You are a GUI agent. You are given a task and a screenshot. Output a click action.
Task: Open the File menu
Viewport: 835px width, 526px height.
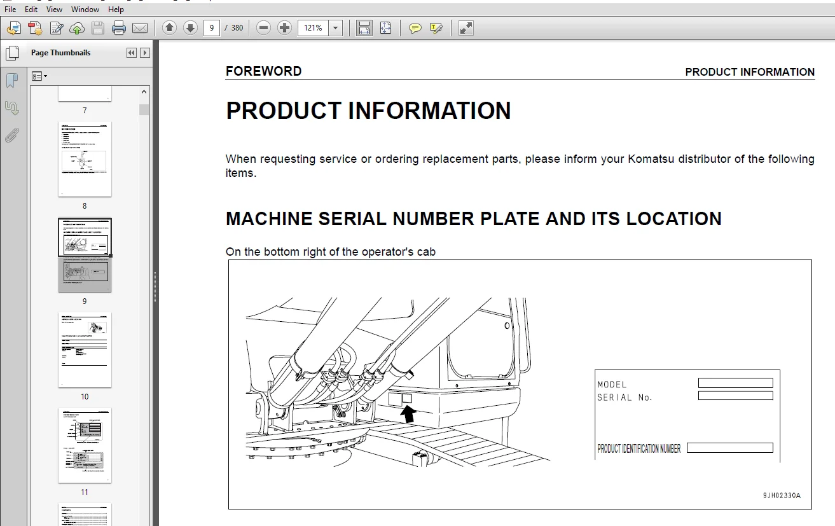(10, 10)
